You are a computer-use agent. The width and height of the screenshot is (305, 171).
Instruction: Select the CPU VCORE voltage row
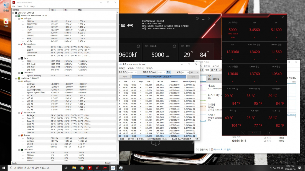64,24
